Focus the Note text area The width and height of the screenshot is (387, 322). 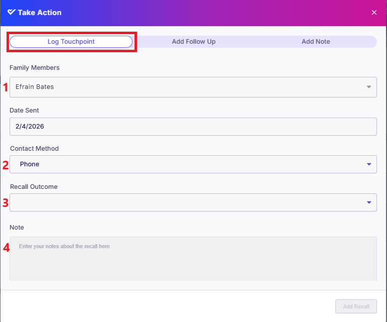[193, 259]
